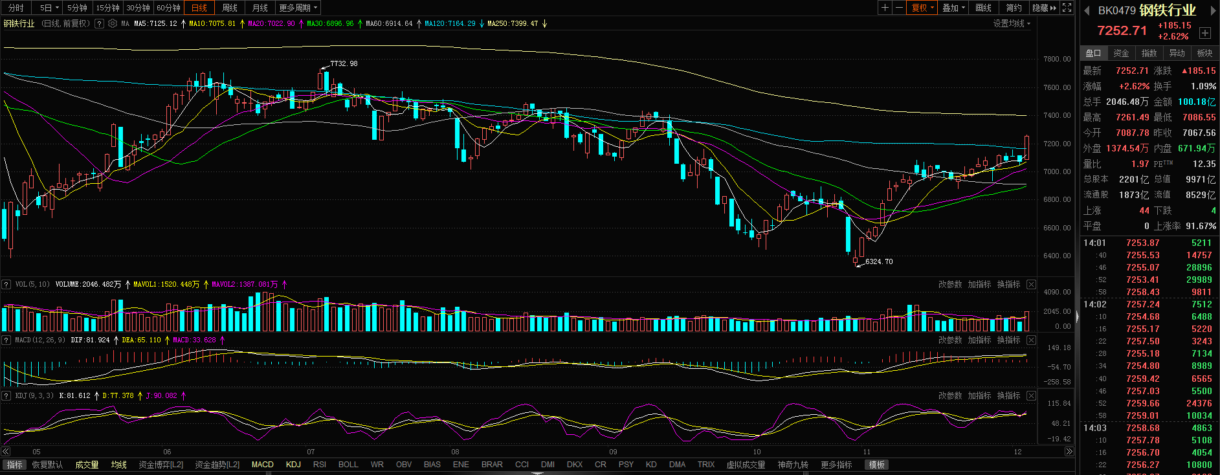The image size is (1220, 475).
Task: Enter fullscreen chart mode icon
Action: [1067, 8]
